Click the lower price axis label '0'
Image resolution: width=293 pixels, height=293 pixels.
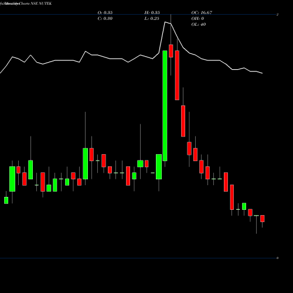(277, 258)
